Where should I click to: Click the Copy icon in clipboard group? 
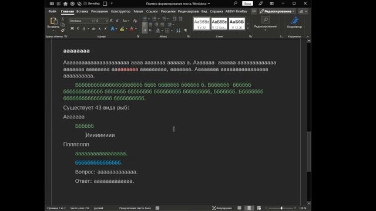(63, 25)
